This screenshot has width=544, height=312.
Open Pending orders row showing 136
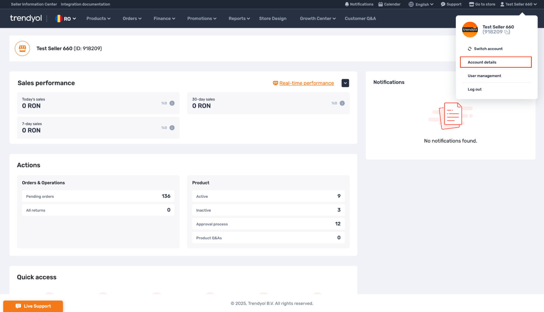(x=98, y=196)
